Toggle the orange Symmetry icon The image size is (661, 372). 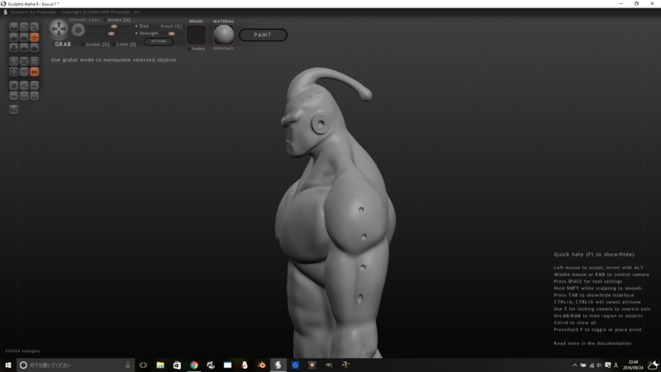coord(35,72)
